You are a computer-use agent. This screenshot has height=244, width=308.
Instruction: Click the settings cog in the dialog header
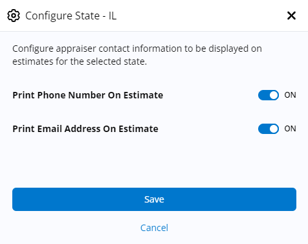(14, 16)
